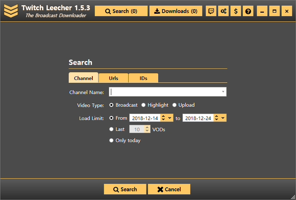Adjust To date spinner arrows
This screenshot has height=200, width=296.
[x=216, y=118]
